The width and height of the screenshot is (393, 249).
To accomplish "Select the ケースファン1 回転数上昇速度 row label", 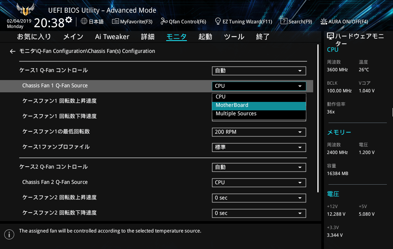I will (x=59, y=101).
